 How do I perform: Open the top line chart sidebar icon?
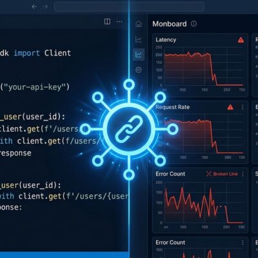[139, 39]
